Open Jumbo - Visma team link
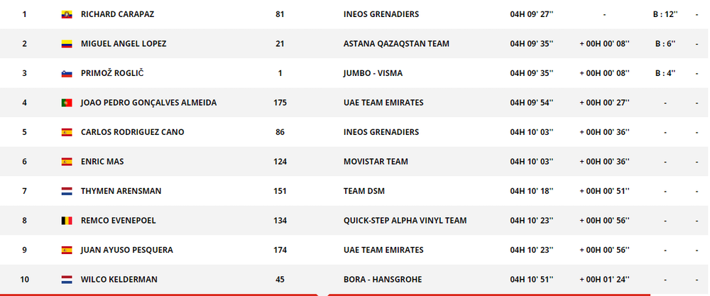 click(x=373, y=73)
